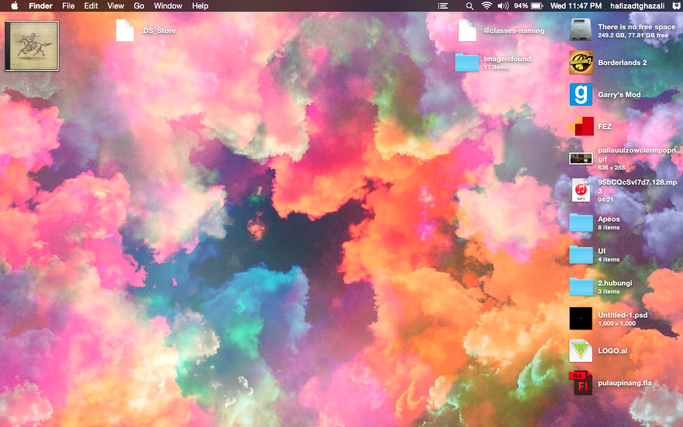Viewport: 683px width, 427px height.
Task: Select the horse rider image thumbnail
Action: point(31,46)
